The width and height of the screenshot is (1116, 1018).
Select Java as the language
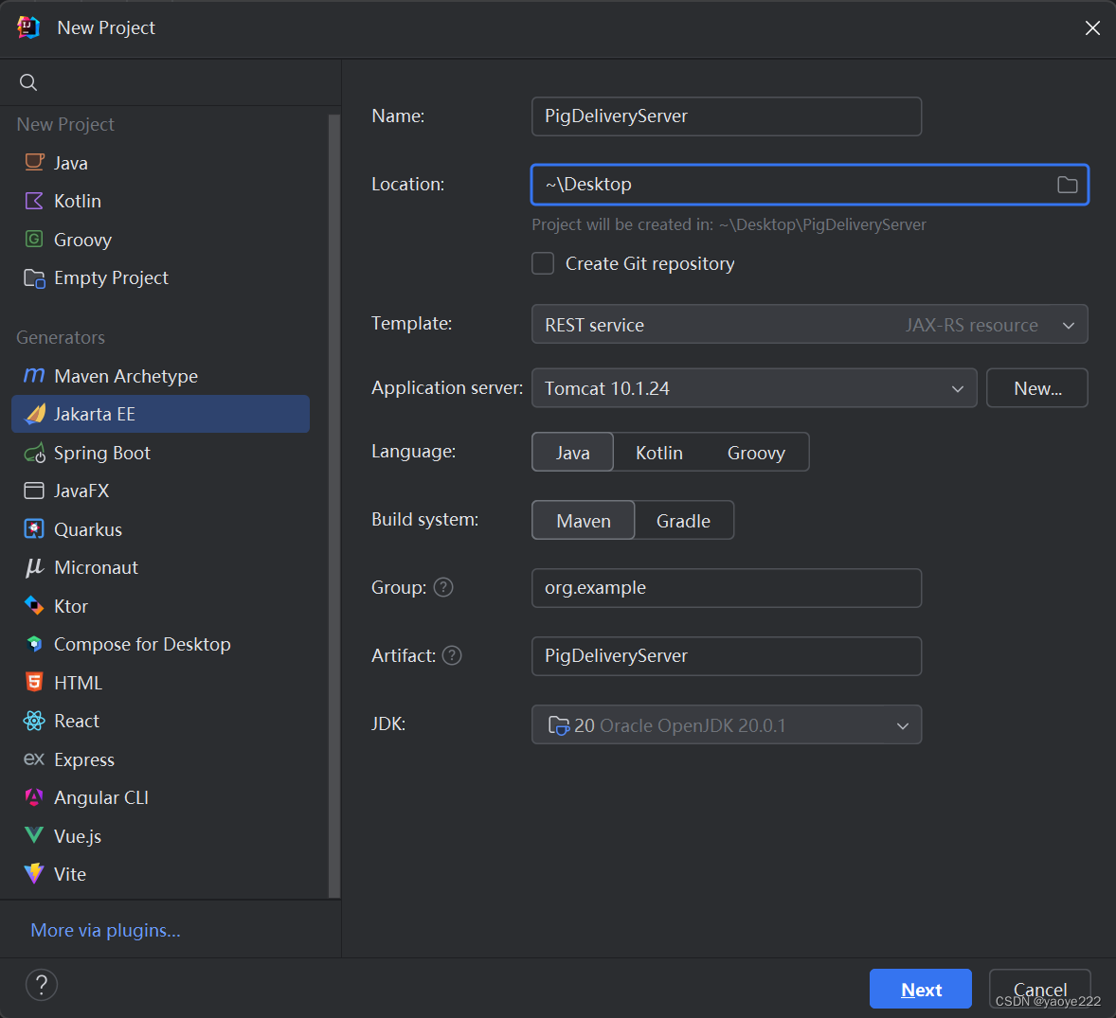(572, 453)
